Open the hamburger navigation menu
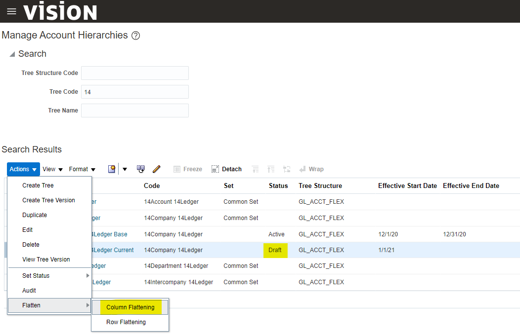 coord(11,11)
